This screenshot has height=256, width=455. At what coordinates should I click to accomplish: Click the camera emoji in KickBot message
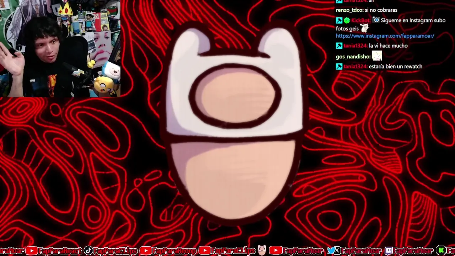(376, 20)
